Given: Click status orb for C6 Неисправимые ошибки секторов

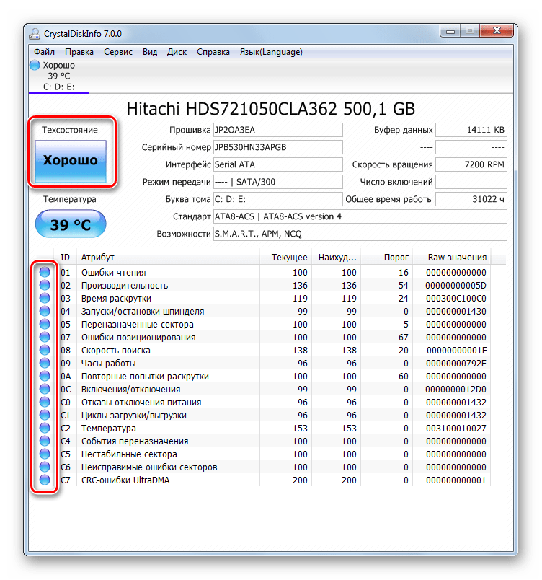Looking at the screenshot, I should 45,467.
